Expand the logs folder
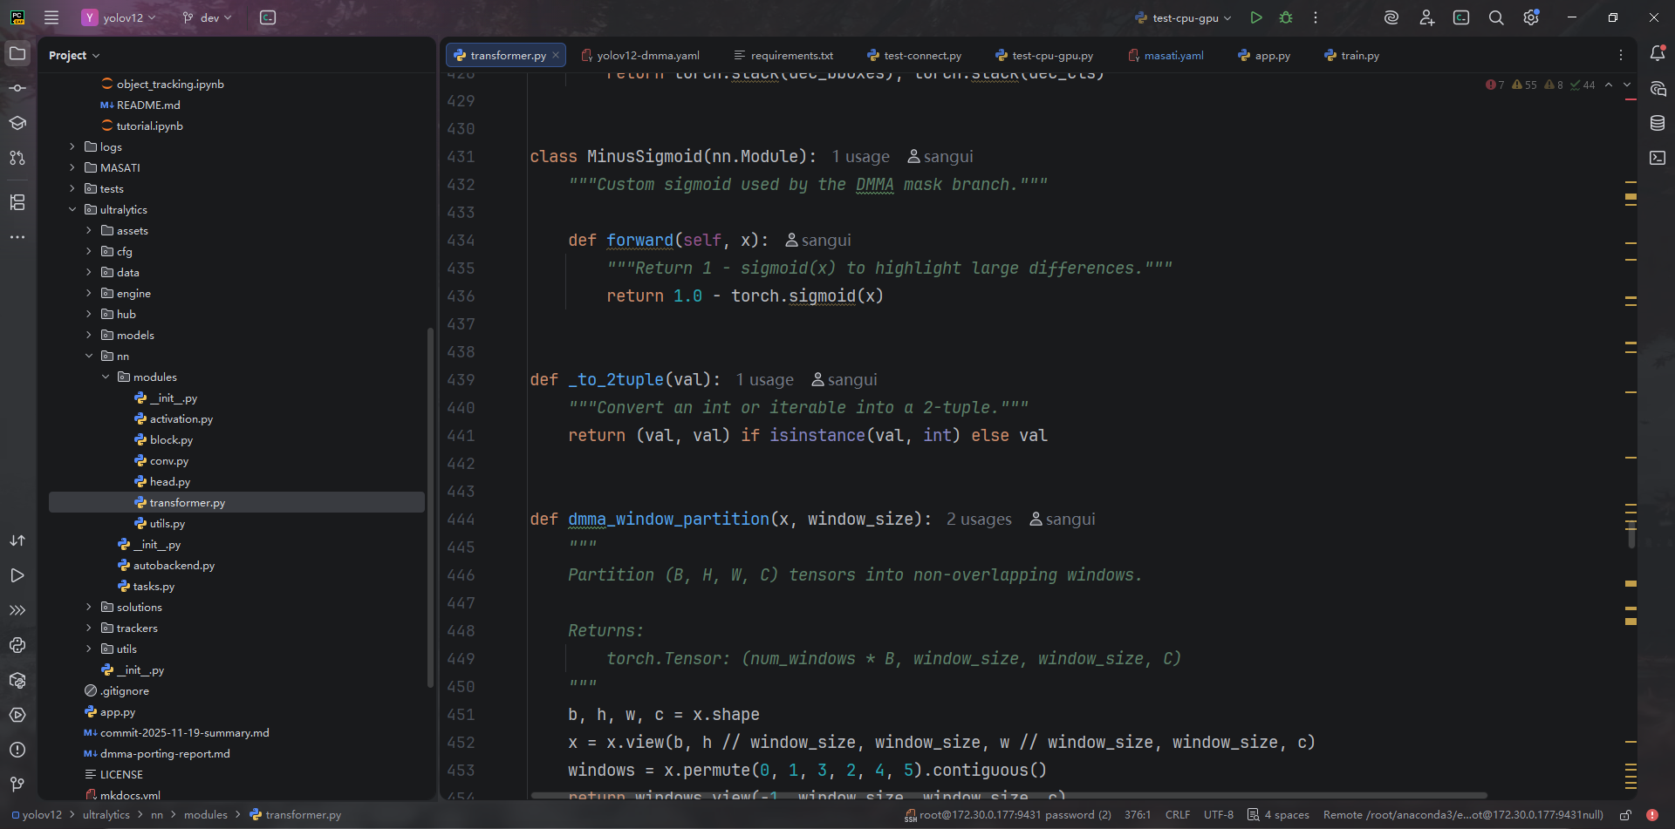Viewport: 1675px width, 829px height. tap(72, 146)
